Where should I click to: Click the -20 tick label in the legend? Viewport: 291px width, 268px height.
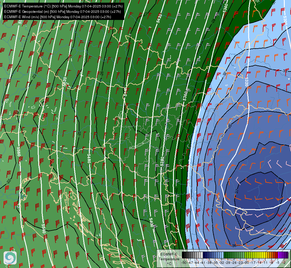[246, 263]
